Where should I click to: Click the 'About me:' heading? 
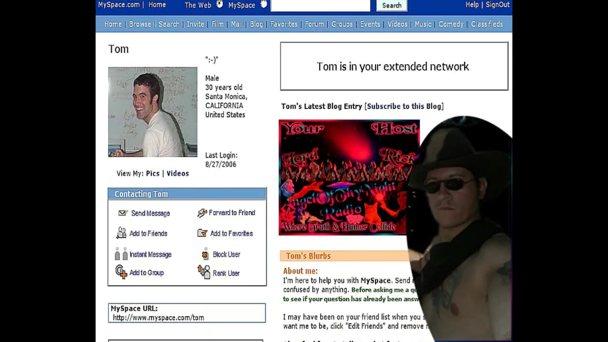click(300, 271)
